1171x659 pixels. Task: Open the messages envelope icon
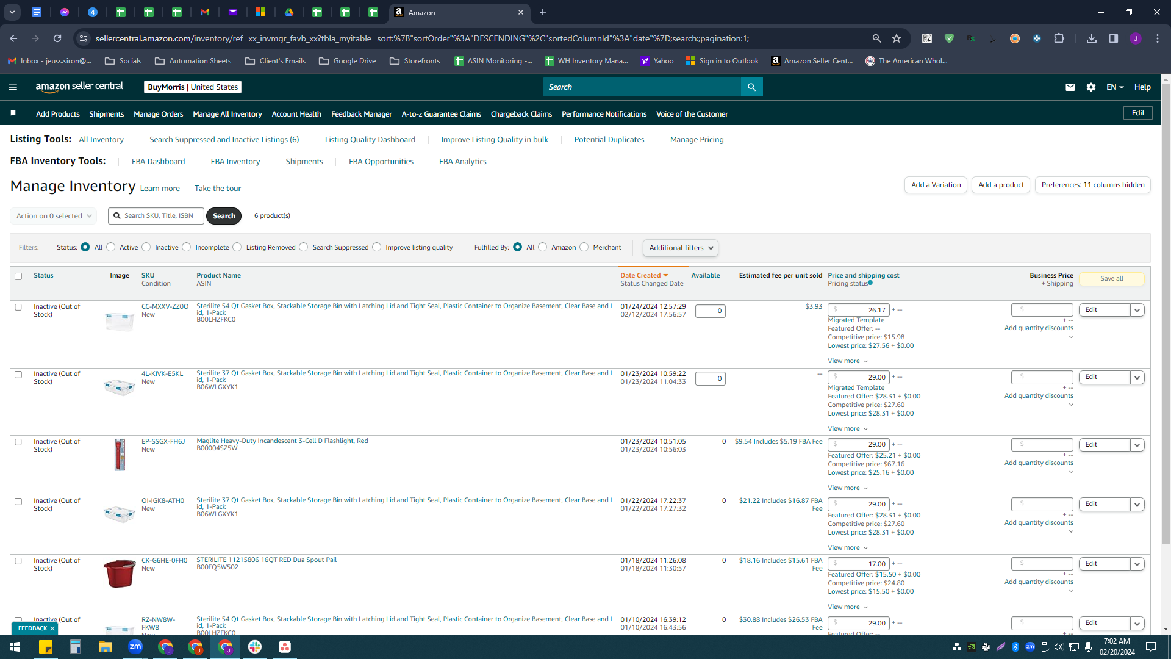1070,87
